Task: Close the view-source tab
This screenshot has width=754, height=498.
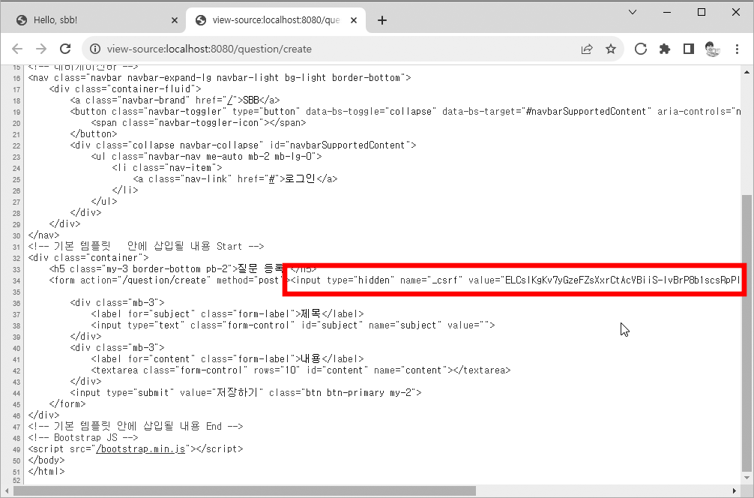Action: [354, 20]
